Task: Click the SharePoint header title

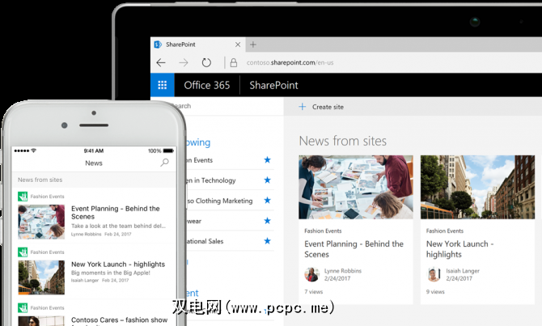Action: click(x=273, y=85)
